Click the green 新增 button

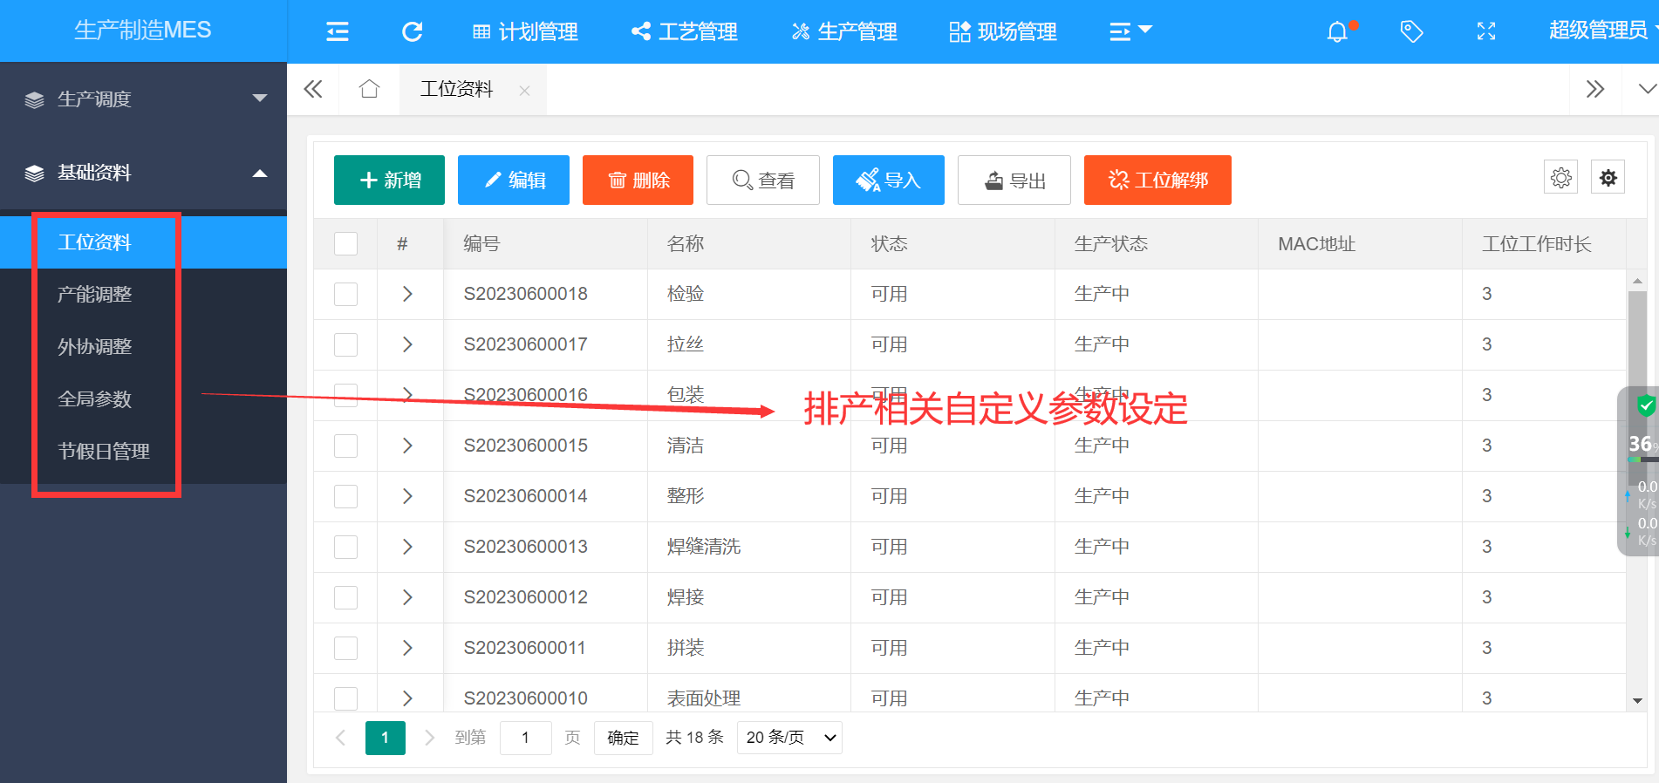(x=389, y=180)
